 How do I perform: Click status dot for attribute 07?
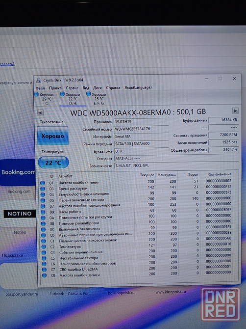click(43, 206)
